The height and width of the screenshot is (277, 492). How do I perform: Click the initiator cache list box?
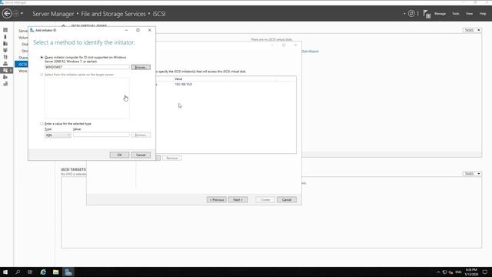pos(87,98)
